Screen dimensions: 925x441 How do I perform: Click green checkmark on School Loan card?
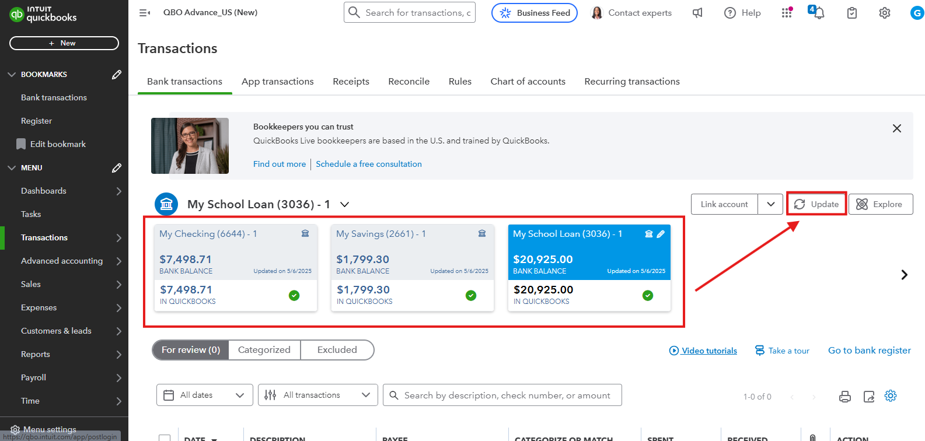coord(648,295)
